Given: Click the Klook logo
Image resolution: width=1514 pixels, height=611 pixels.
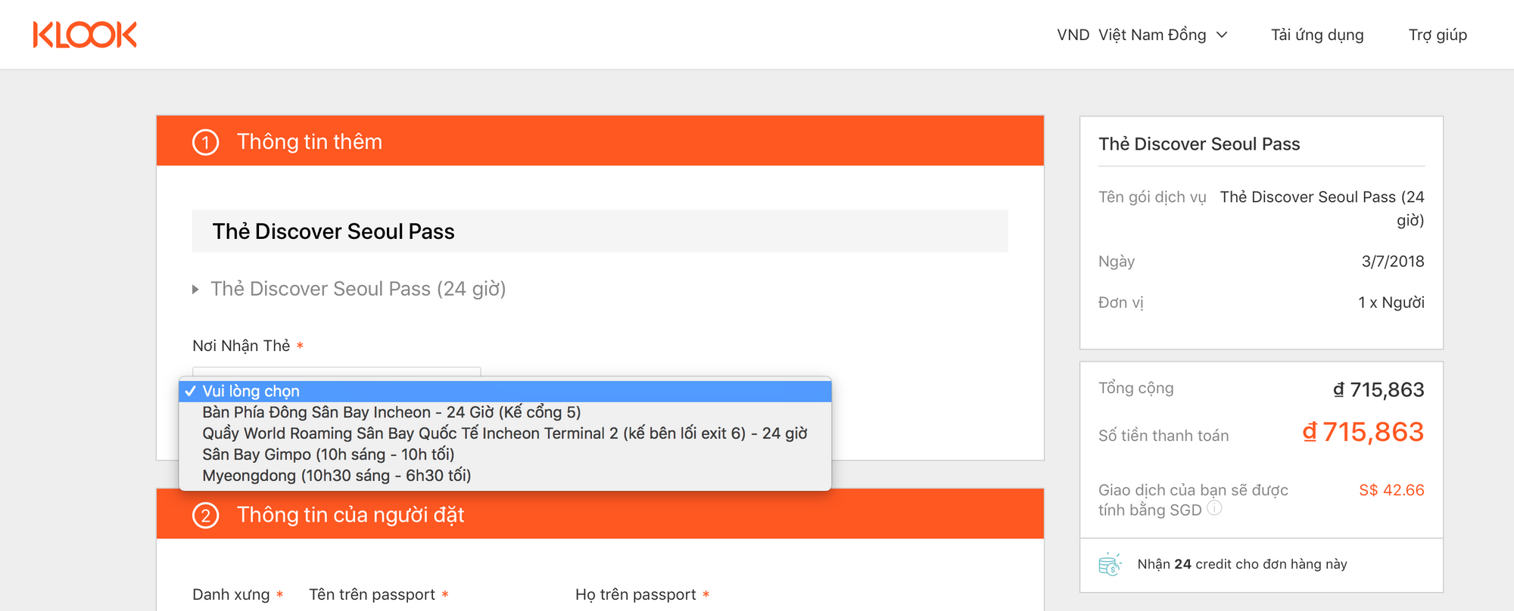Looking at the screenshot, I should click(x=85, y=35).
